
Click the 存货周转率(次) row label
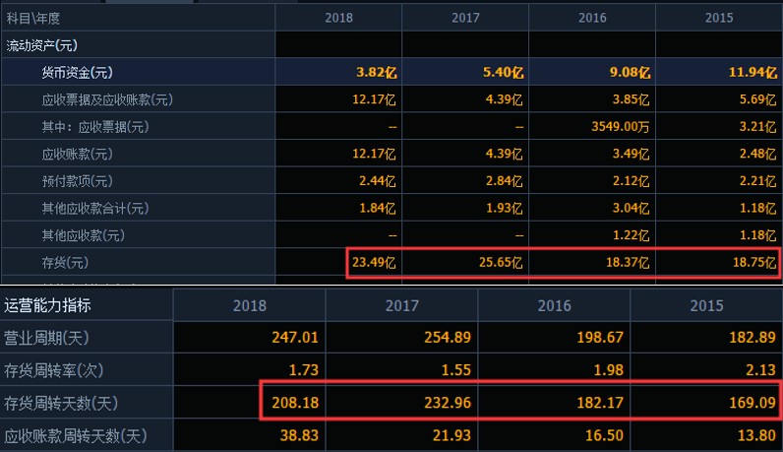click(x=54, y=370)
